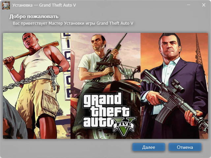
Task: Click the Michael artwork panel in suit
Action: tap(174, 86)
